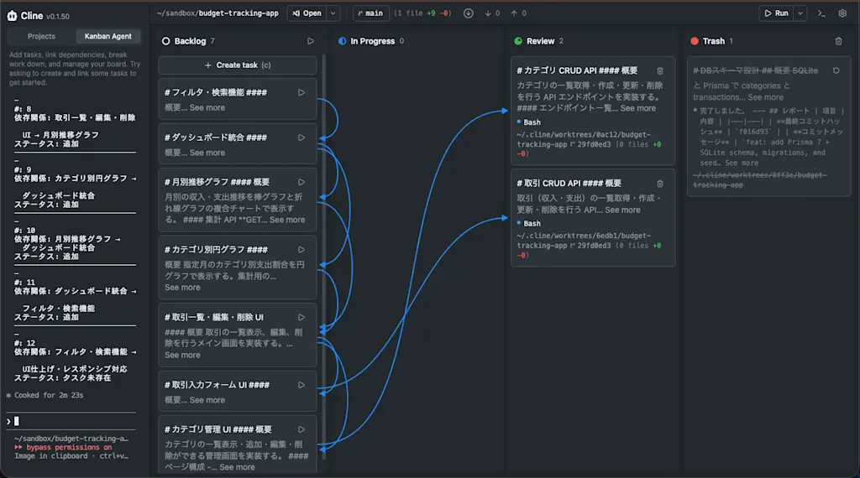Expand the Run button dropdown arrow
The width and height of the screenshot is (860, 478).
pos(800,13)
